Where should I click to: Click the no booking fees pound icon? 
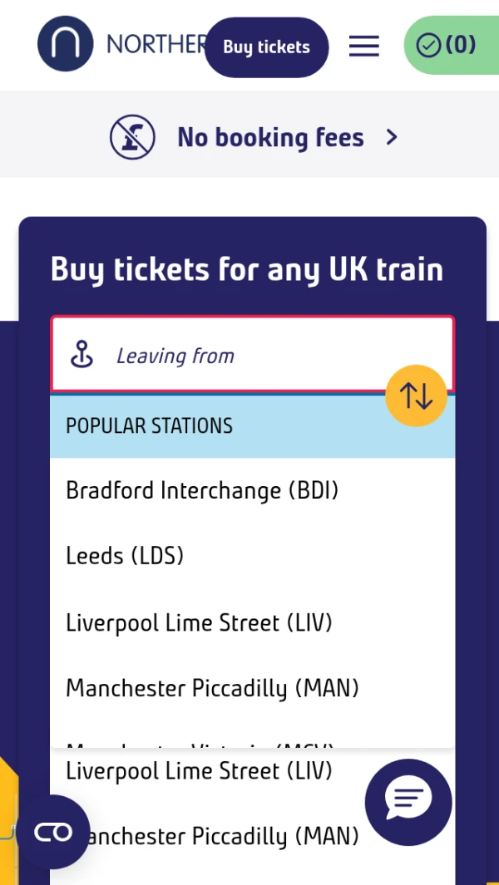pos(132,137)
